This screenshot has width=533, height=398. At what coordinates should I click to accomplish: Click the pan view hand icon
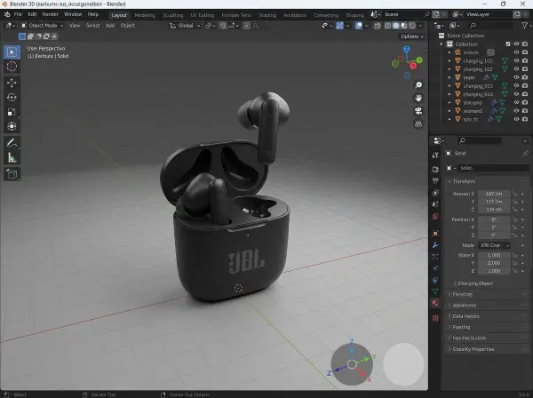point(418,98)
